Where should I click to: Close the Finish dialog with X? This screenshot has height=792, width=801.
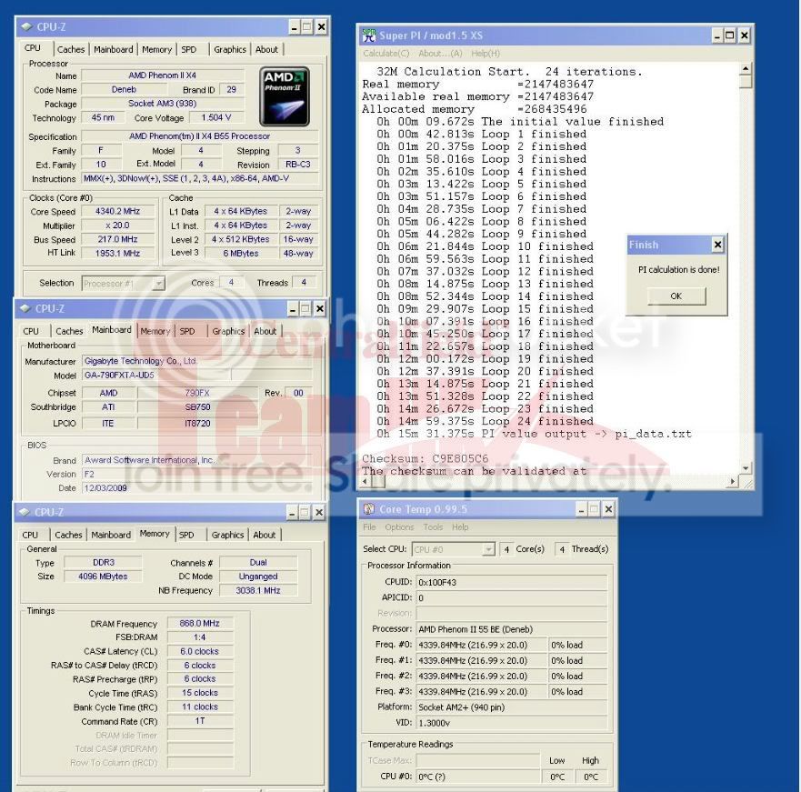(x=716, y=245)
